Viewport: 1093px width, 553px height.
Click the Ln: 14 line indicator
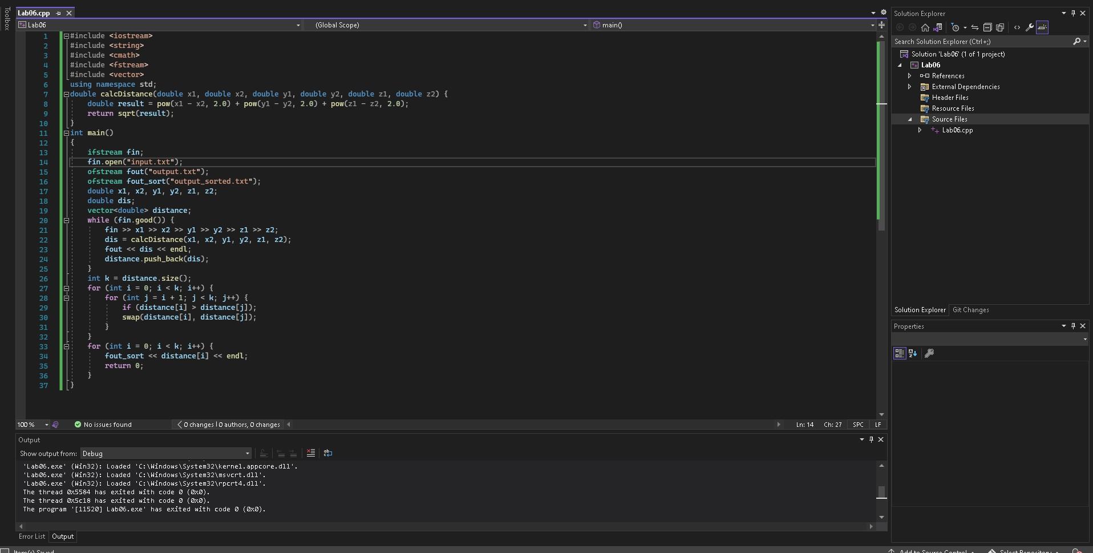tap(805, 425)
